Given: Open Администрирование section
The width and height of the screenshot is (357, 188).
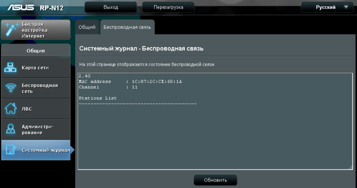Looking at the screenshot, I should coord(36,129).
